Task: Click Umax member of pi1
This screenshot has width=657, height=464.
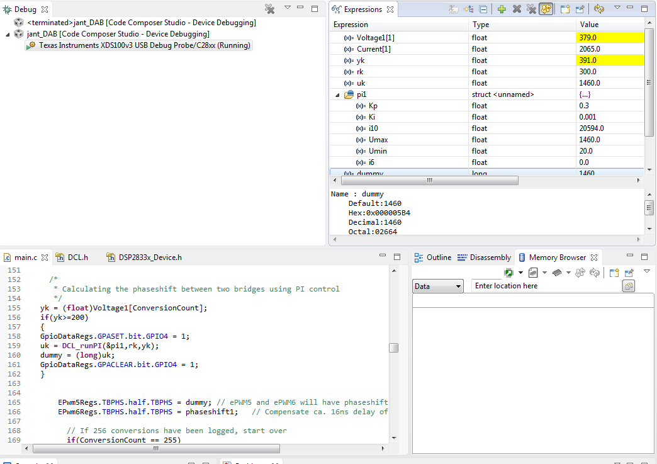Action: click(378, 140)
